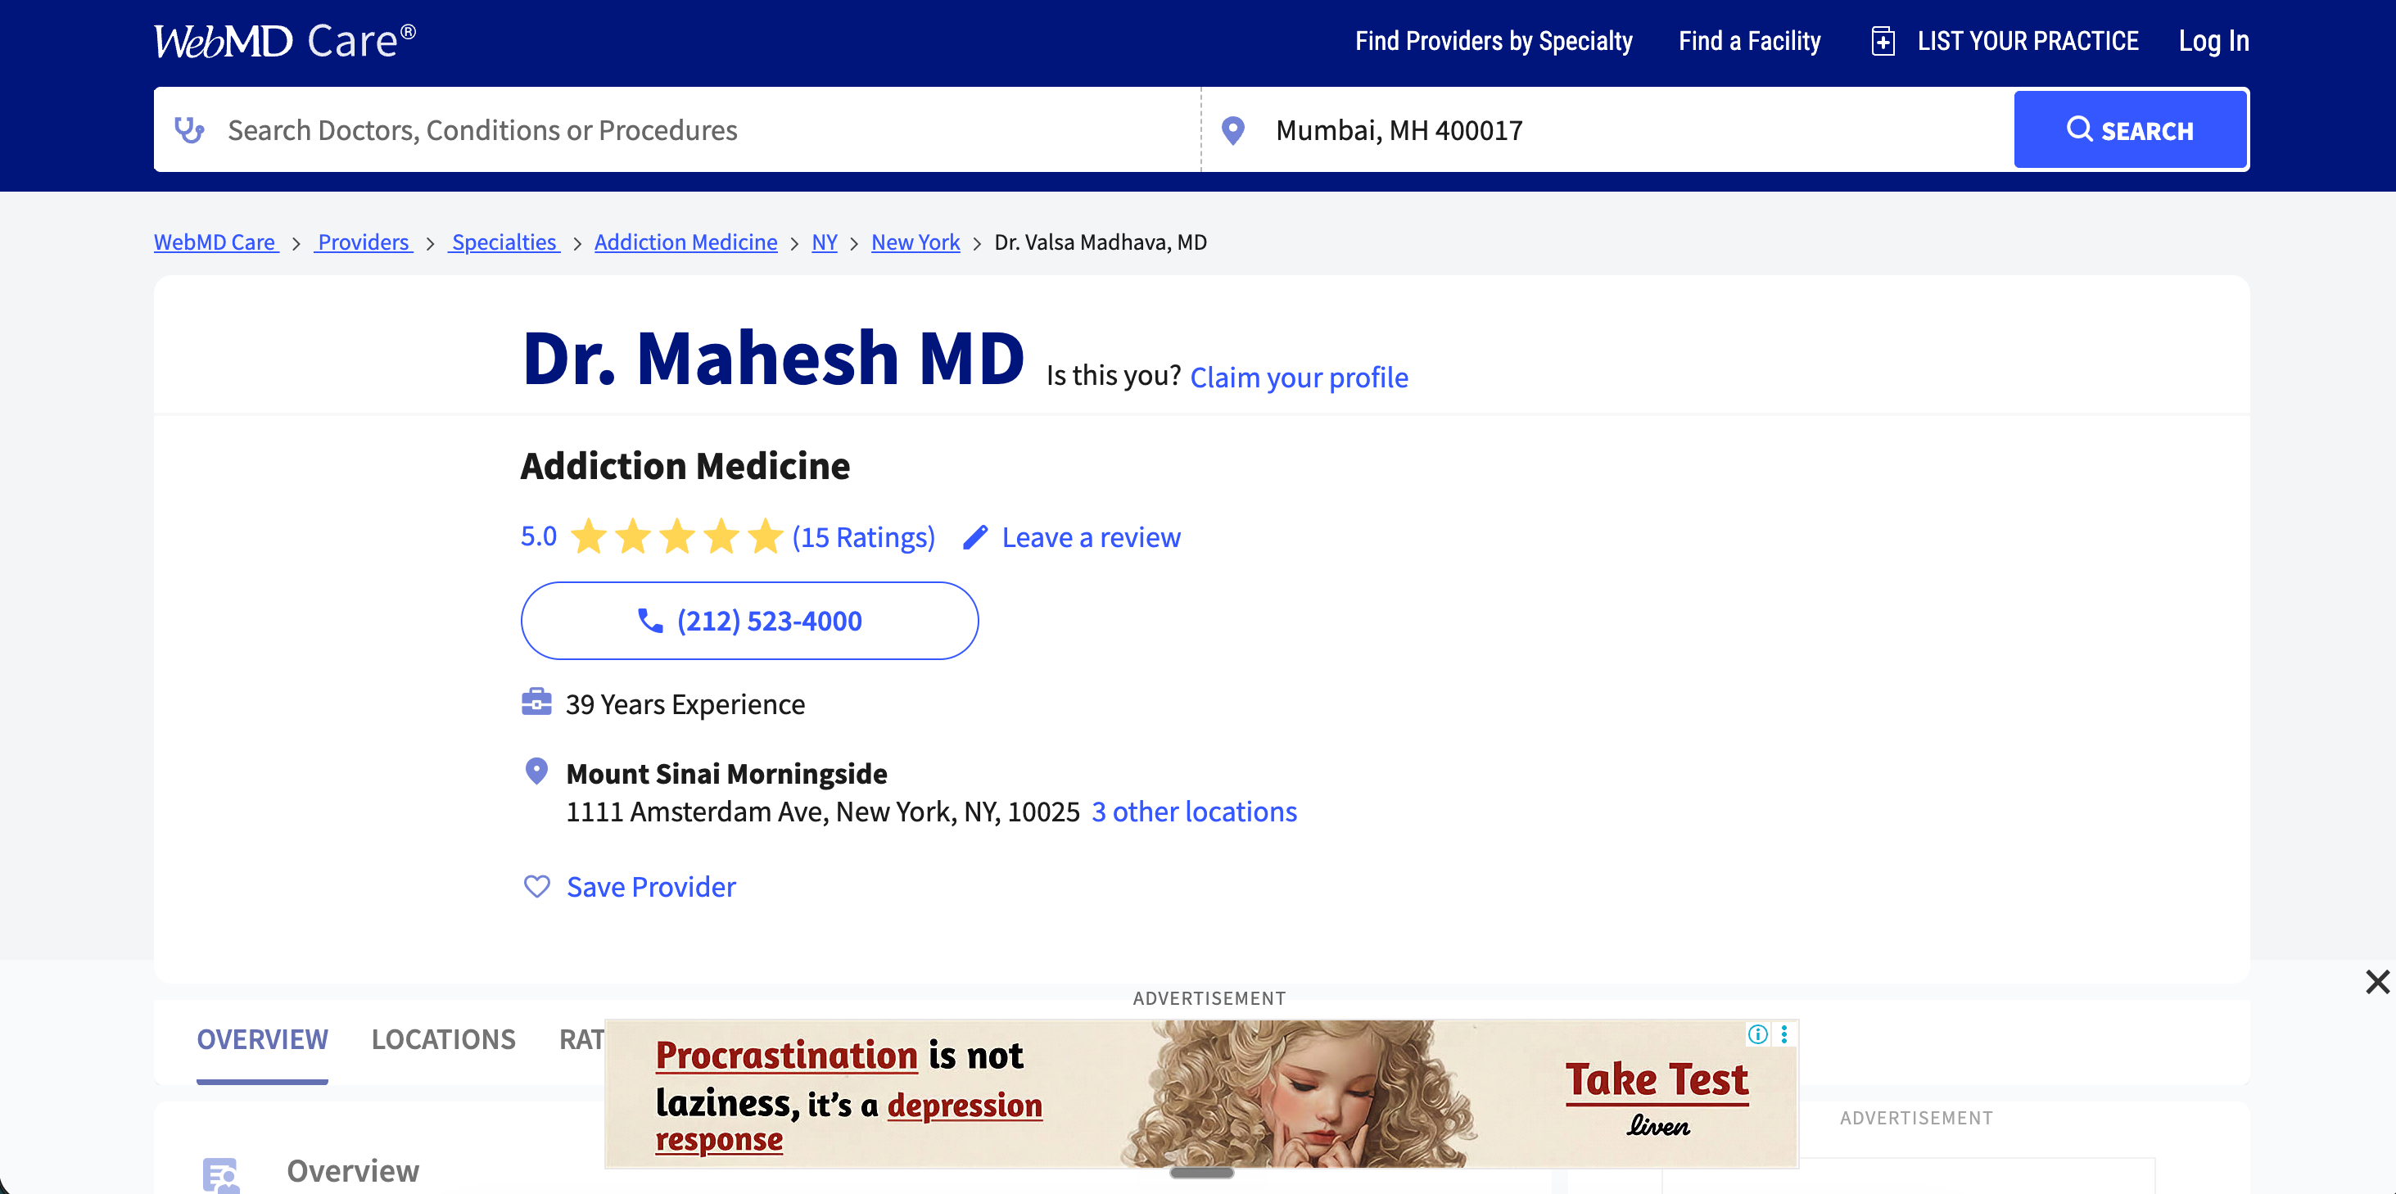Click the ad info icon

(1757, 1034)
